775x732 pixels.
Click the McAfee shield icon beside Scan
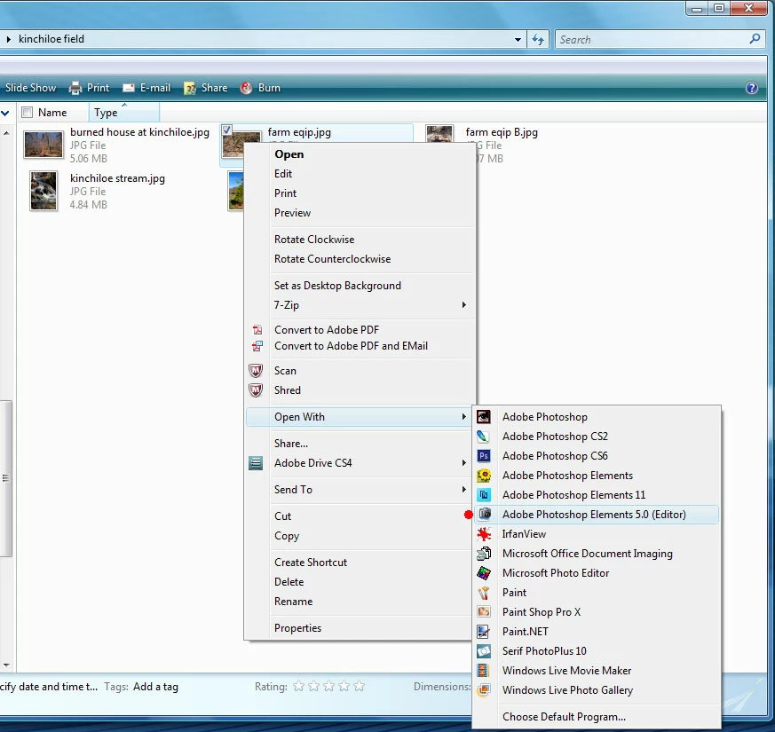pyautogui.click(x=256, y=371)
